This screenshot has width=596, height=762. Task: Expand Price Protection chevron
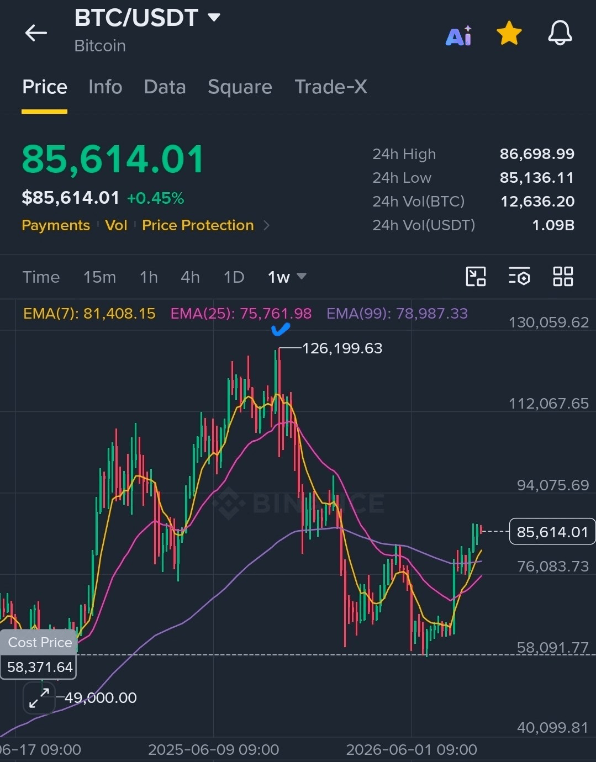tap(266, 225)
